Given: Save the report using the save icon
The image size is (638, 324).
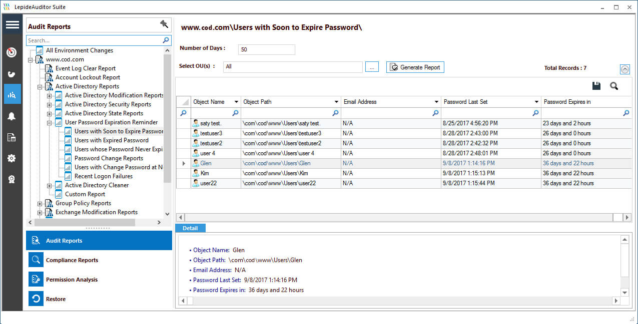Looking at the screenshot, I should coord(596,85).
